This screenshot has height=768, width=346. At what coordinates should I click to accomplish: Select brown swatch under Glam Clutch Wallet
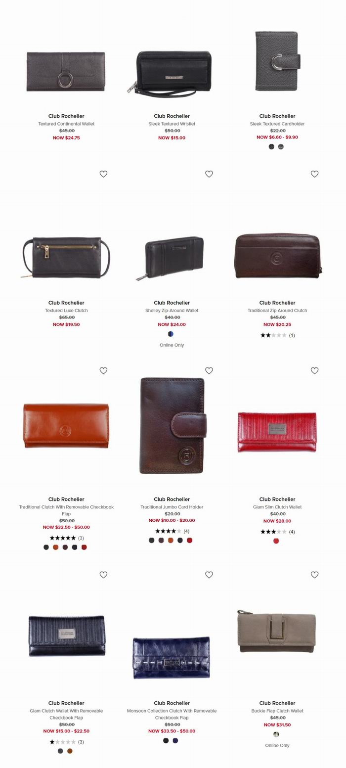(x=70, y=751)
